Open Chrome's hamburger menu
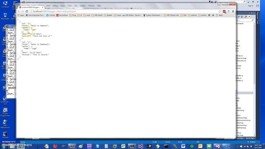Image resolution: width=265 pixels, height=149 pixels. point(233,11)
